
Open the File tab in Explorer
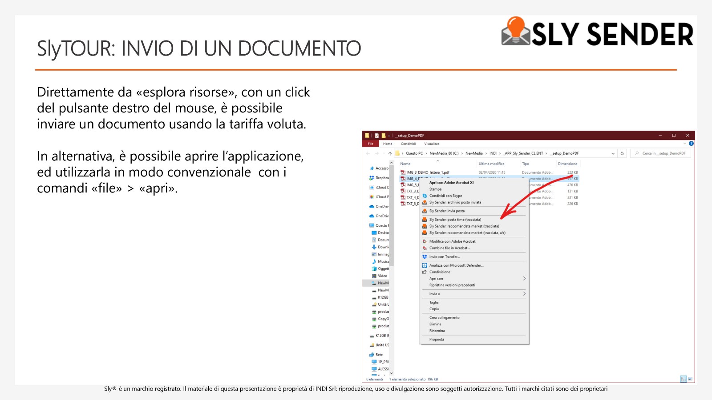pyautogui.click(x=370, y=144)
